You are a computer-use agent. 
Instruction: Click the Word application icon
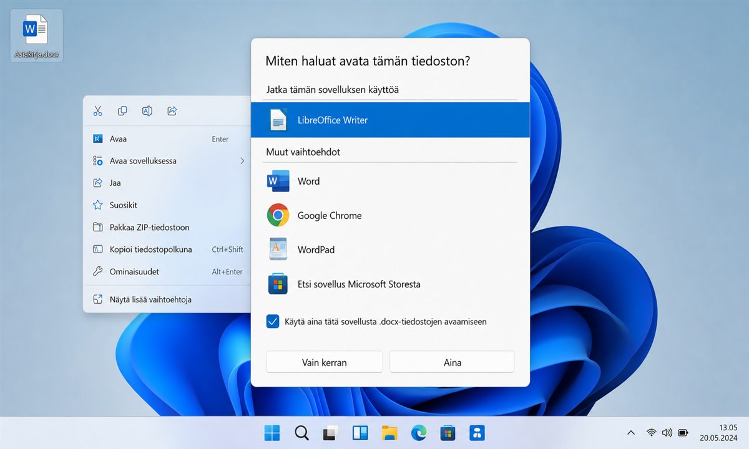point(278,181)
